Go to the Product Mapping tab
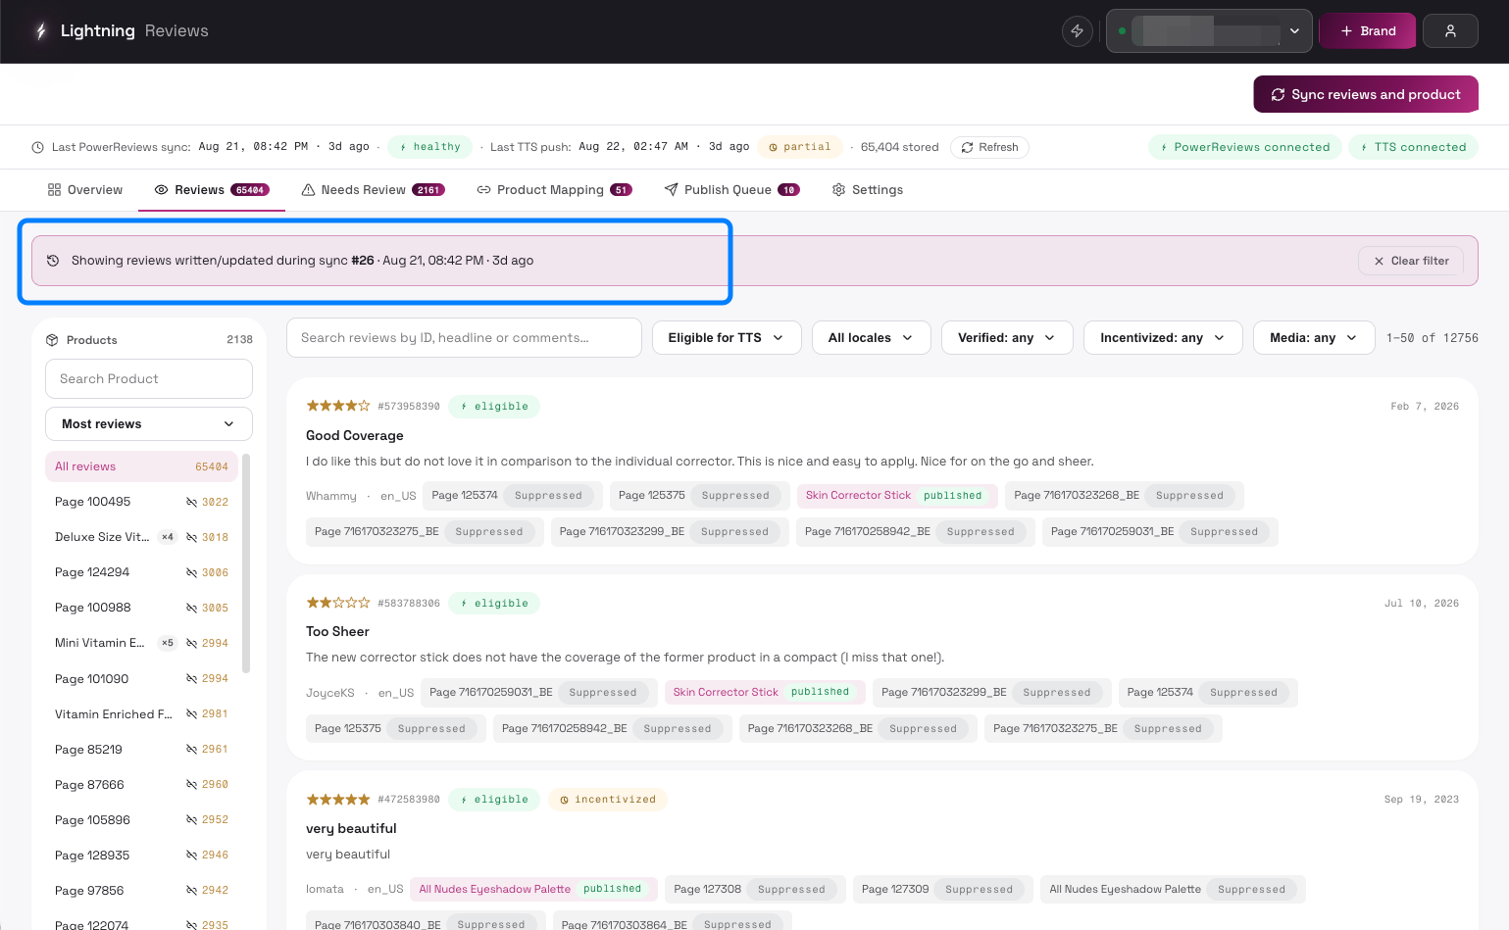This screenshot has height=930, width=1509. (554, 190)
